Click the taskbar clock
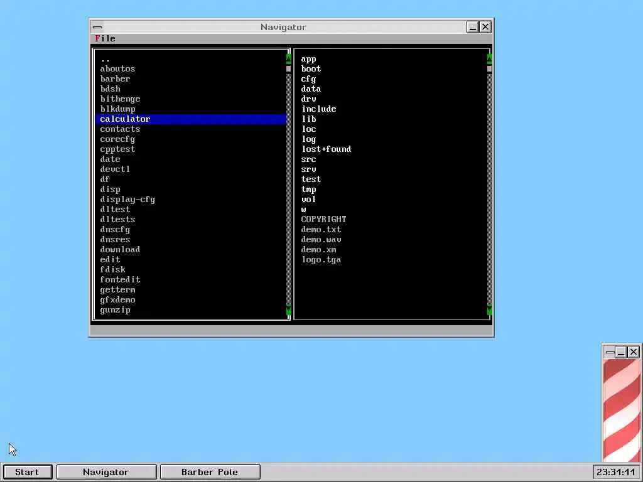Image resolution: width=643 pixels, height=482 pixels. (x=616, y=472)
